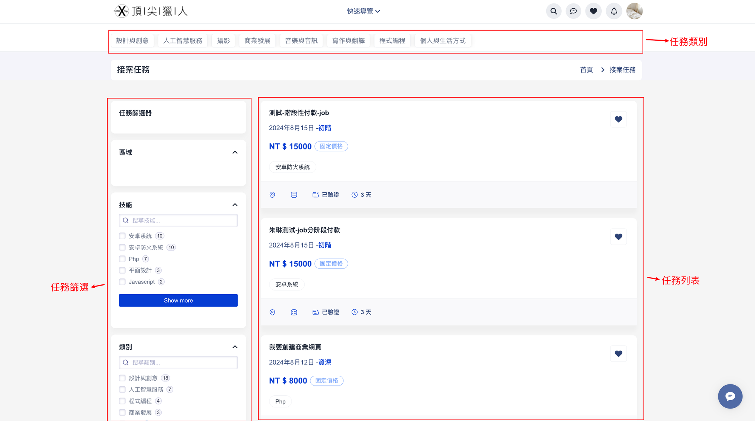Image resolution: width=755 pixels, height=421 pixels.
Task: Tick the 設計與創意 category checkbox
Action: (122, 378)
